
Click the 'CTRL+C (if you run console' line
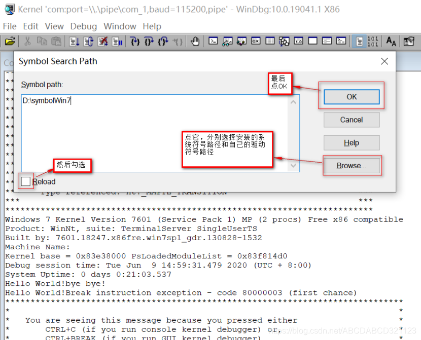point(163,329)
